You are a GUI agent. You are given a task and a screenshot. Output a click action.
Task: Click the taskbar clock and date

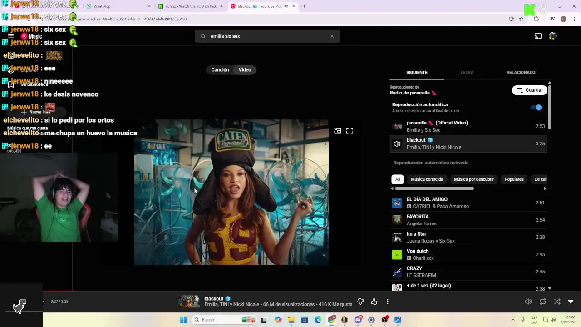568,320
